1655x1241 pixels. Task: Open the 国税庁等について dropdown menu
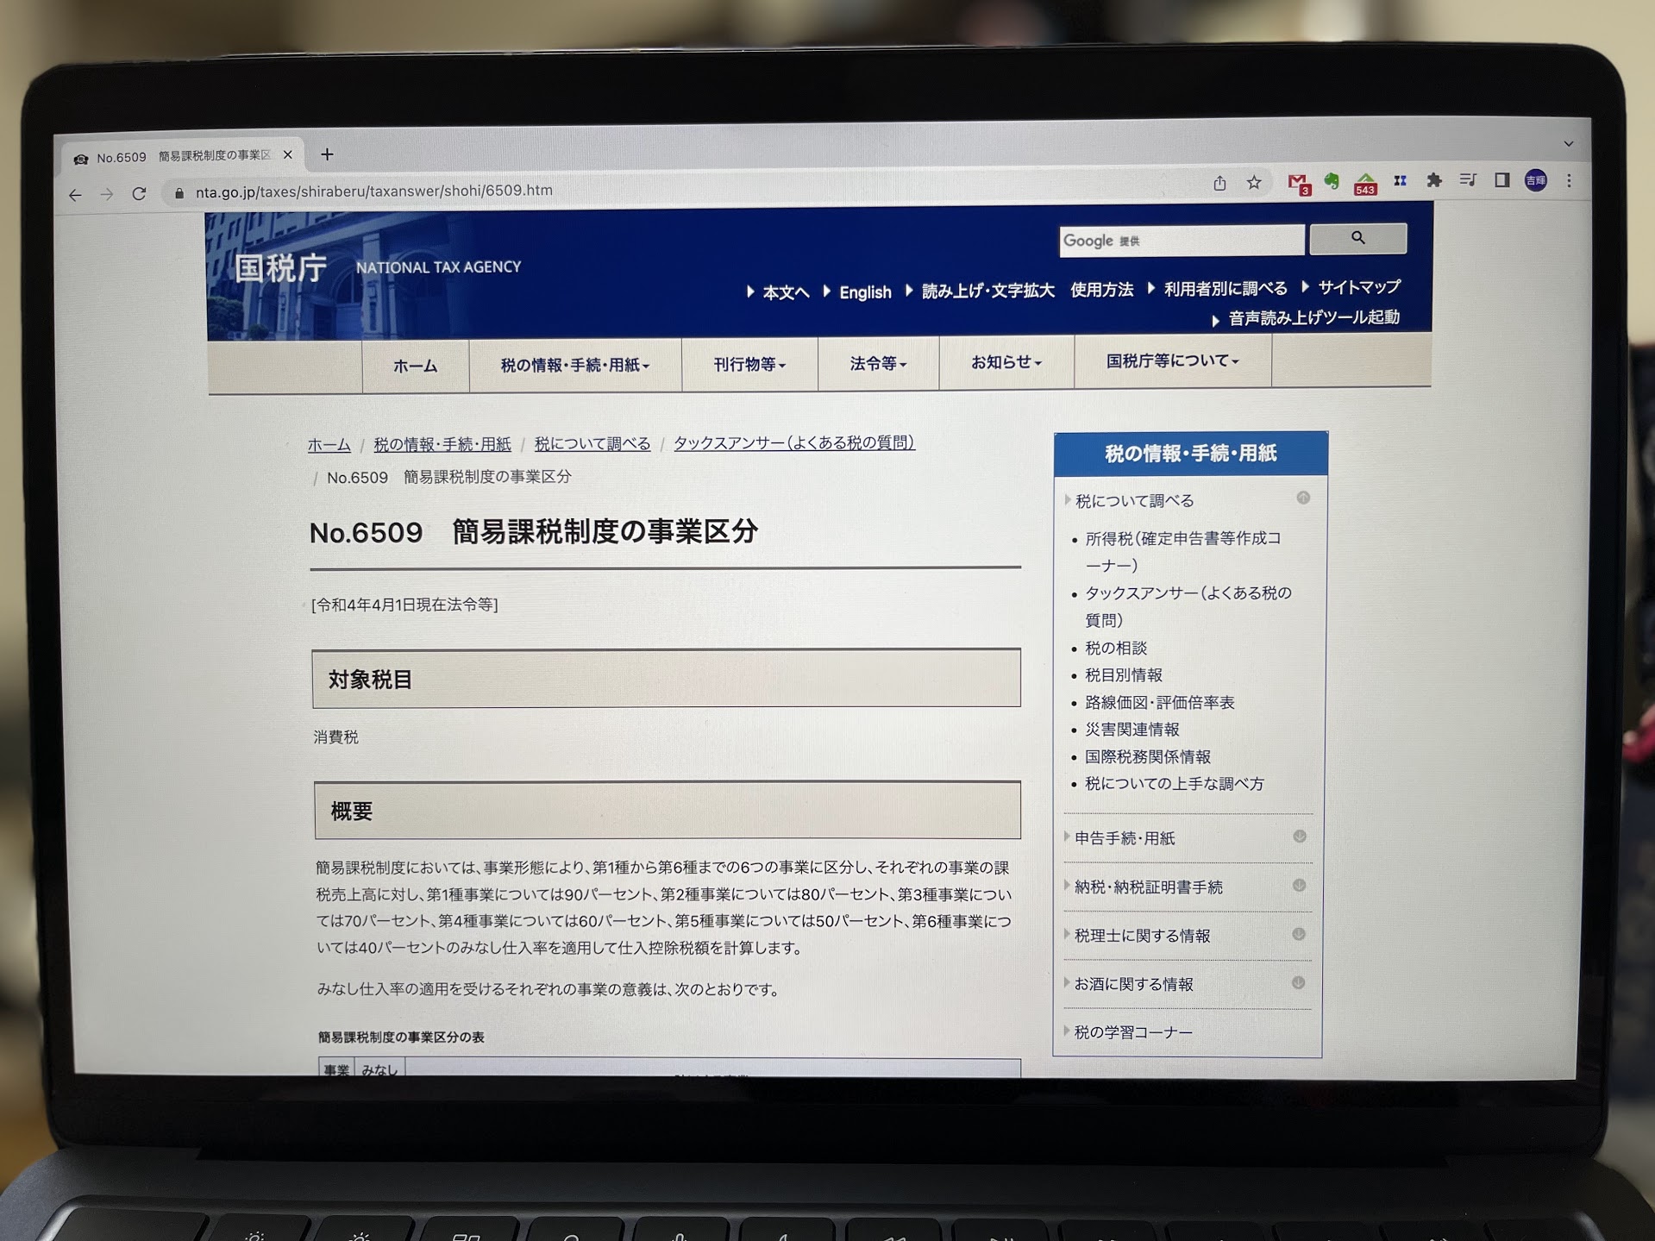point(1172,360)
